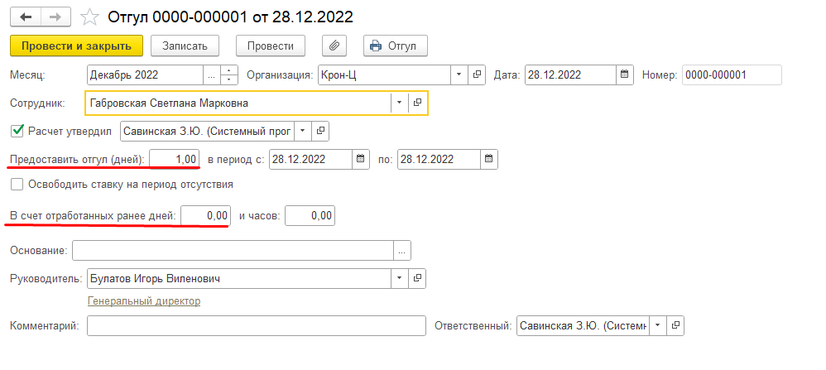The image size is (826, 370).
Task: Enable Освободить ставку на период отсутствия
Action: pos(17,185)
